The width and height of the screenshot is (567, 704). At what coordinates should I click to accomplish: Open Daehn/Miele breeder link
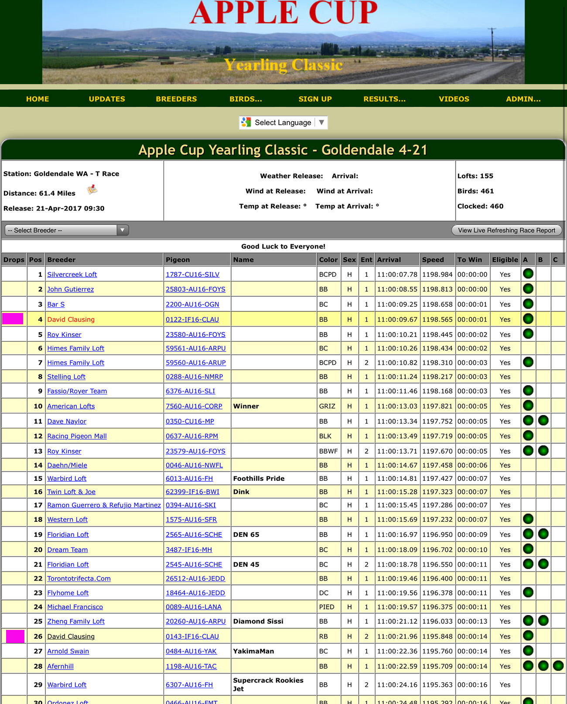point(67,465)
